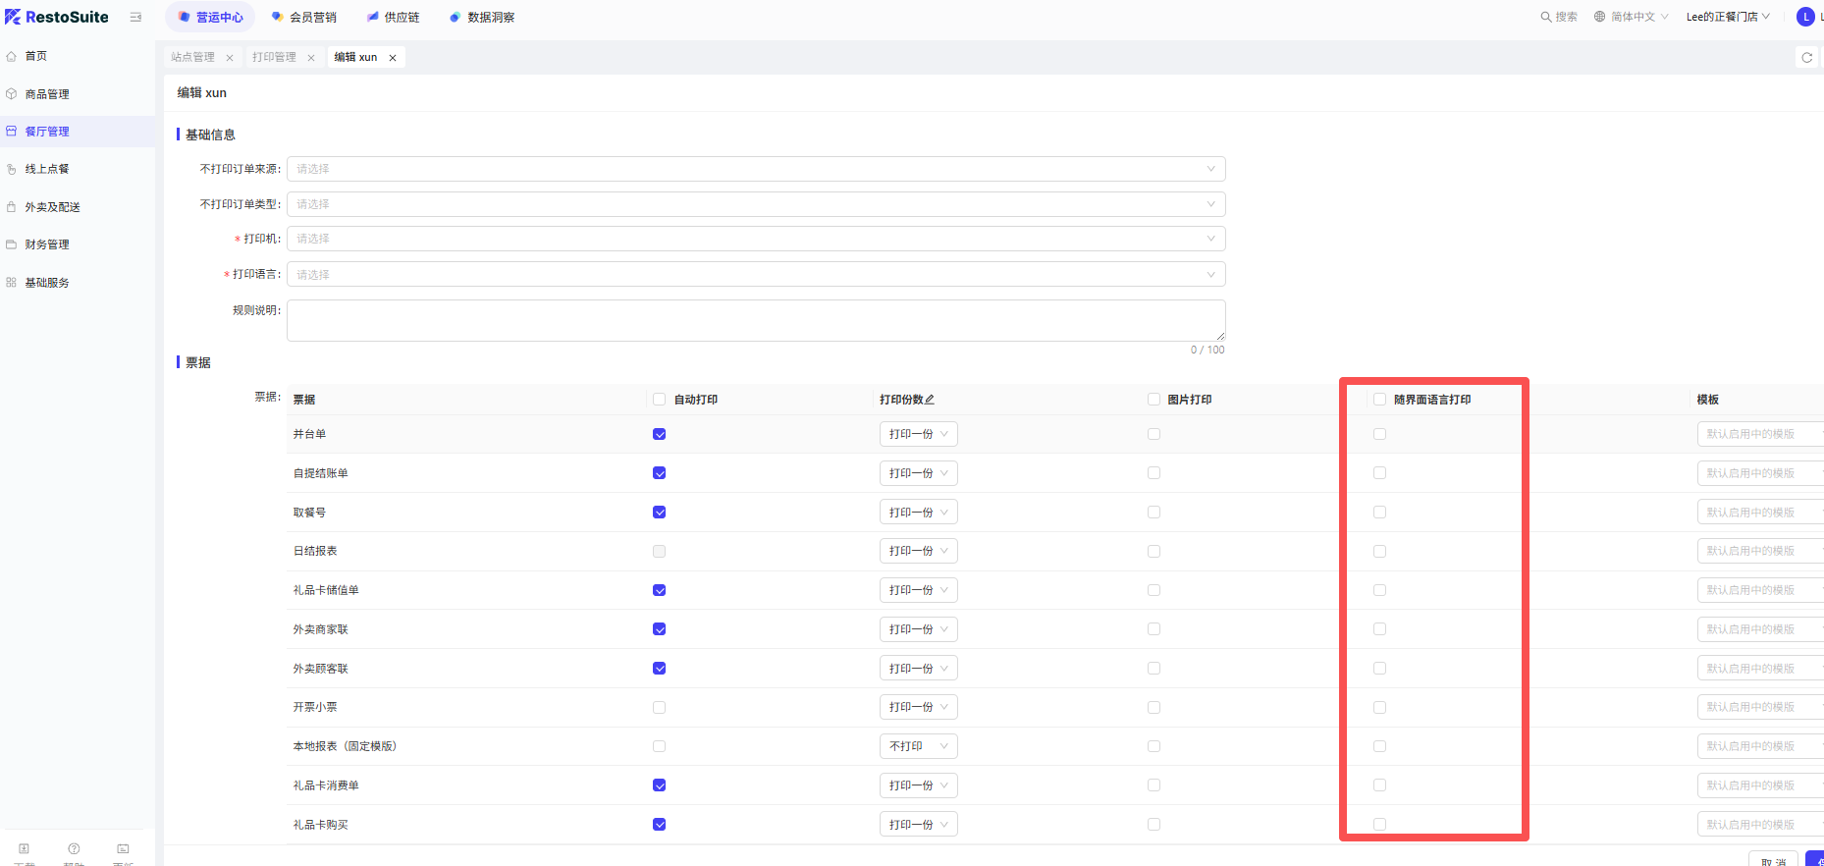Close the 站点管理 tab
This screenshot has width=1824, height=866.
(230, 58)
